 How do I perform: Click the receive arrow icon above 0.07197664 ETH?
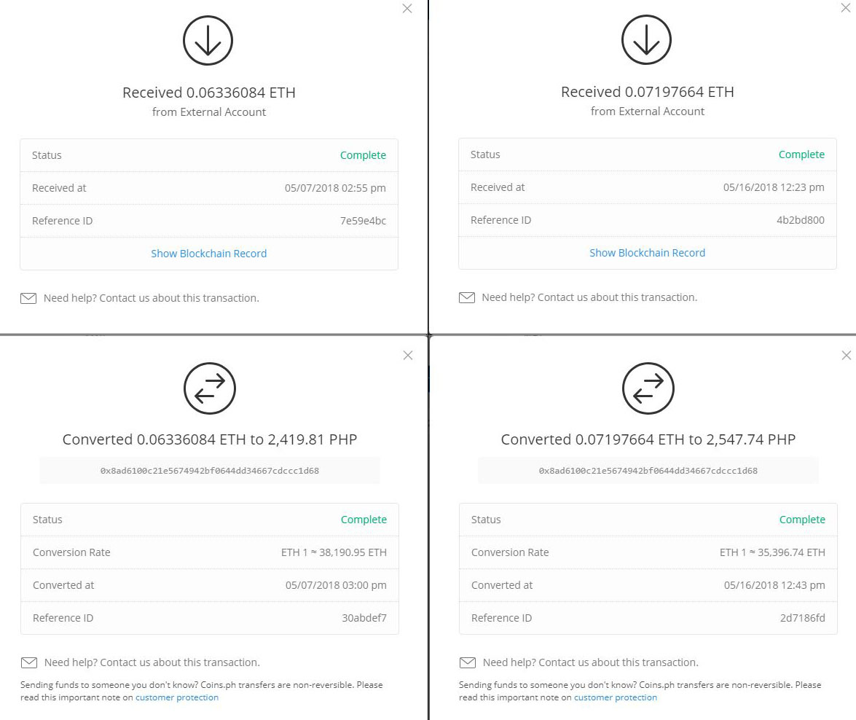tap(646, 40)
